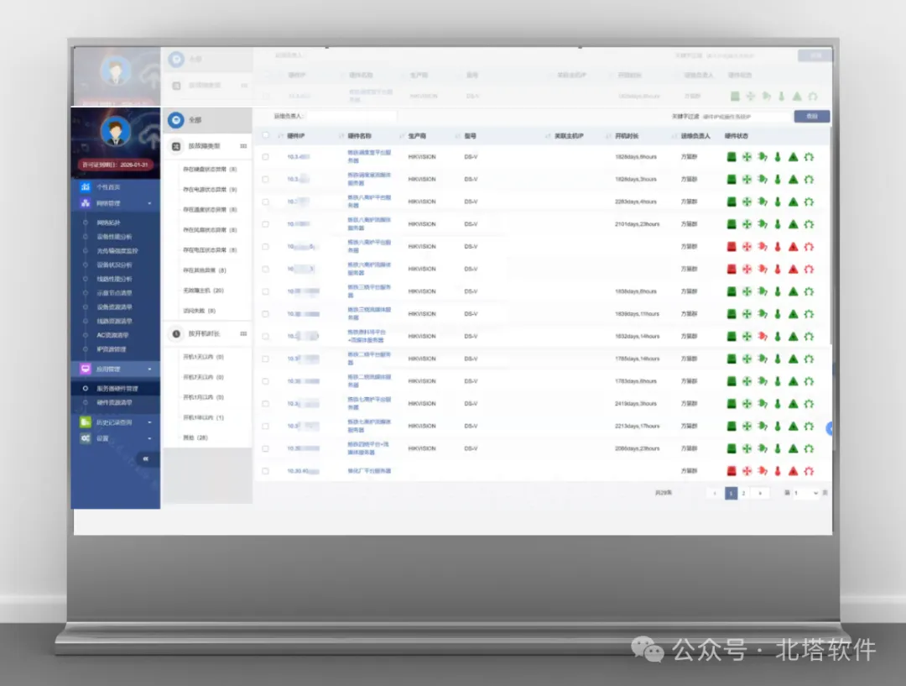This screenshot has width=906, height=686.
Task: Filter by 其他 (28) uptime group
Action: [x=195, y=437]
